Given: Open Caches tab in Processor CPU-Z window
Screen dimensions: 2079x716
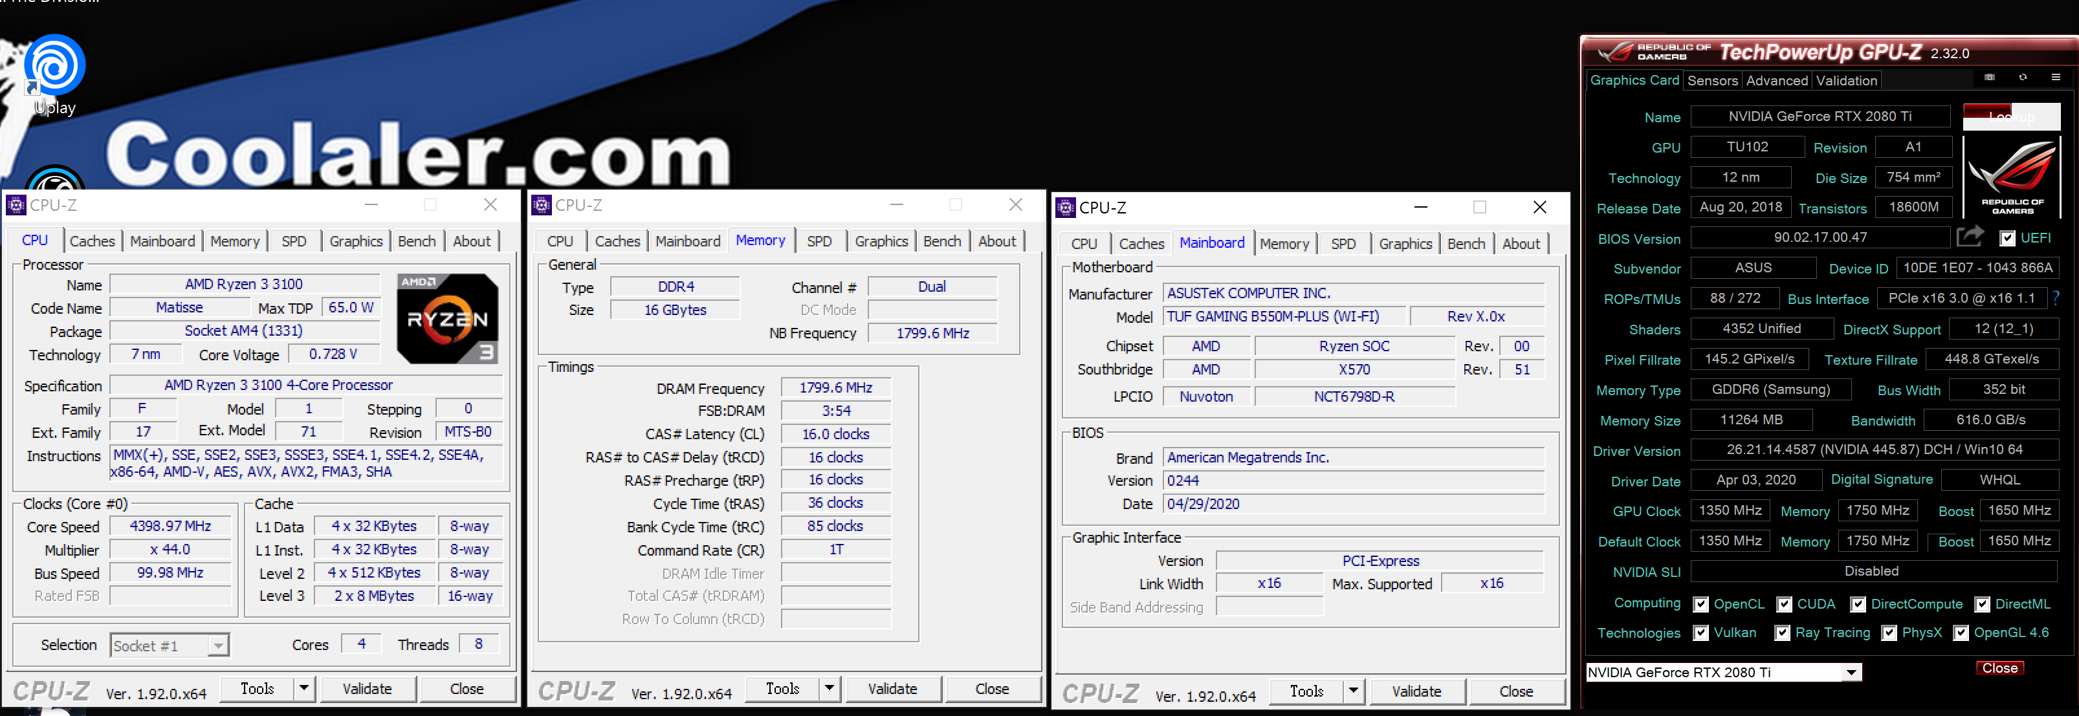Looking at the screenshot, I should [x=92, y=241].
